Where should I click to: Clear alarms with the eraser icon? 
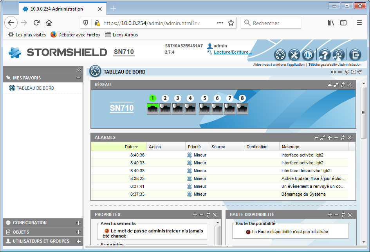tap(316, 138)
